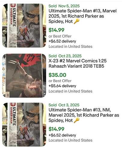Click 'Located in United States' on X-23 listing

click(70, 91)
